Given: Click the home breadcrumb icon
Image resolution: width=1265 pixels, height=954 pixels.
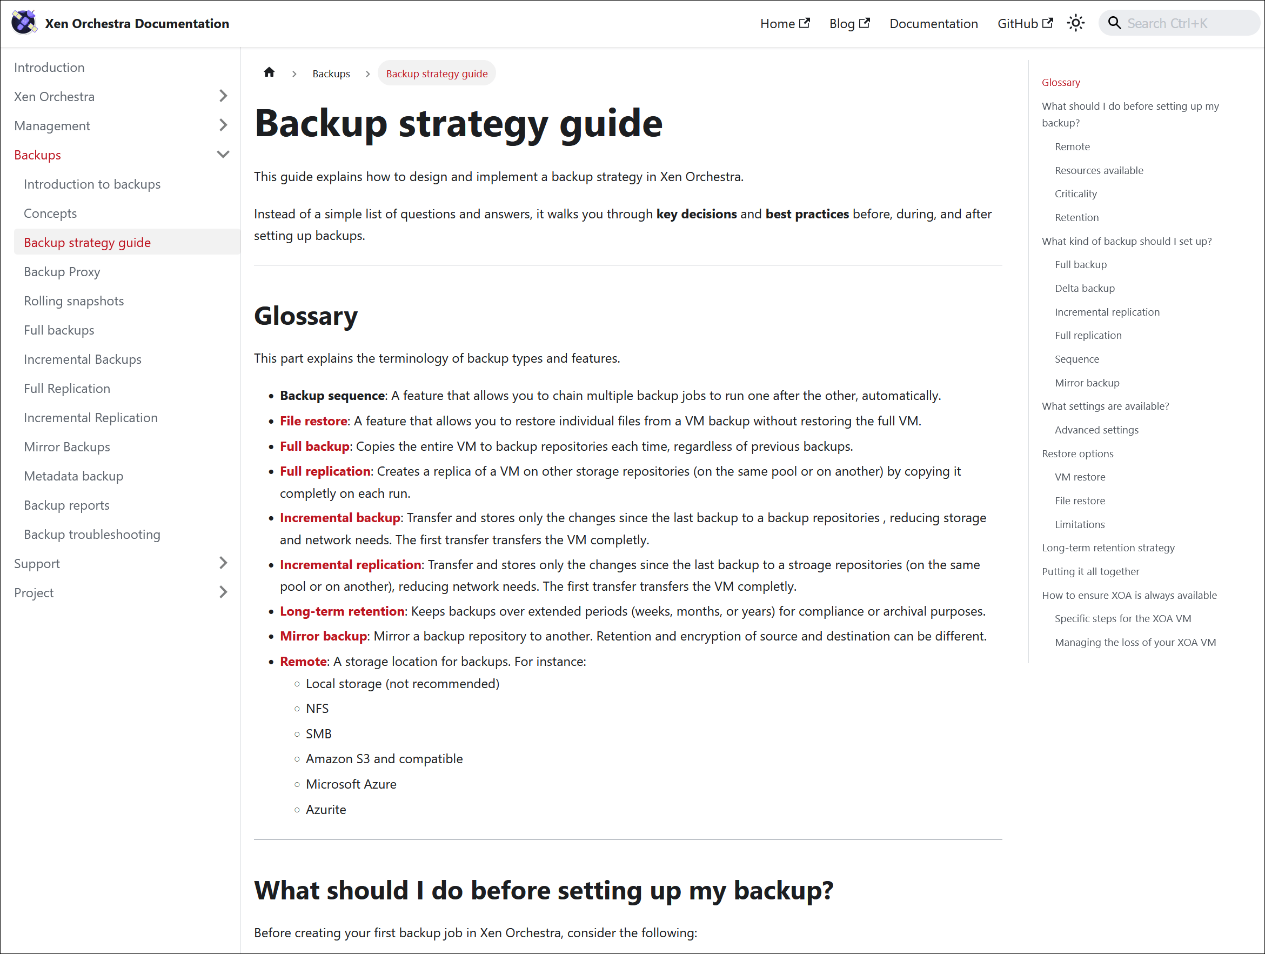Looking at the screenshot, I should tap(269, 72).
